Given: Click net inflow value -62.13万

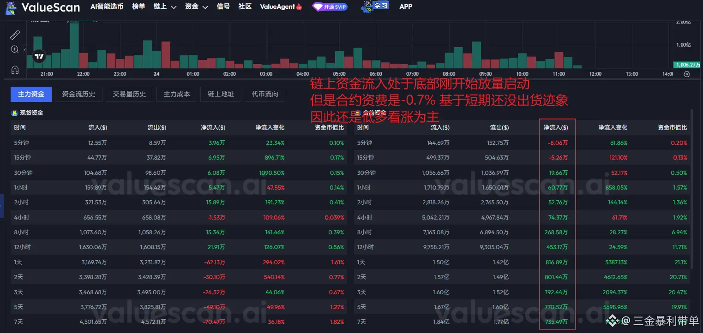Looking at the screenshot, I should pyautogui.click(x=215, y=262).
